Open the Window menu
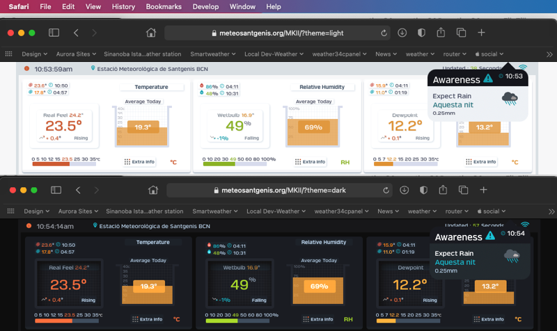Image resolution: width=557 pixels, height=331 pixels. pos(242,6)
